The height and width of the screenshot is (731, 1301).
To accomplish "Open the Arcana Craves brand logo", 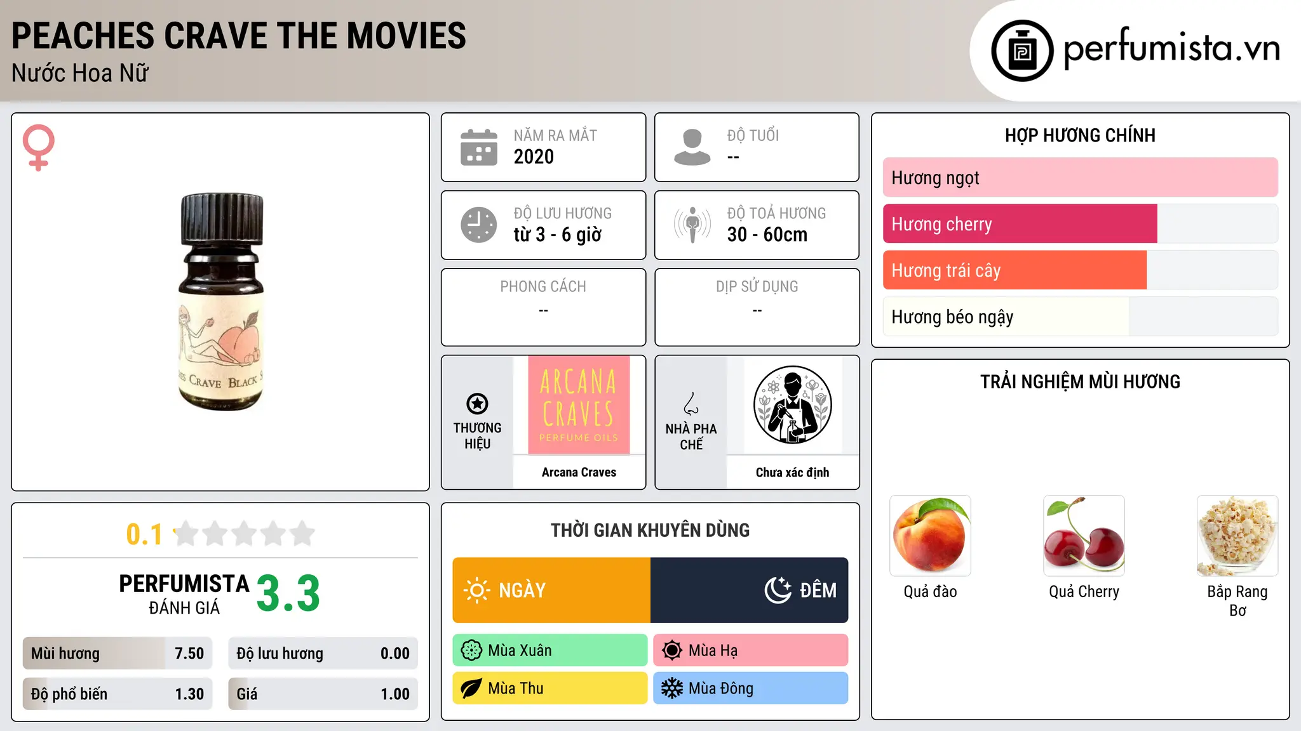I will click(579, 405).
